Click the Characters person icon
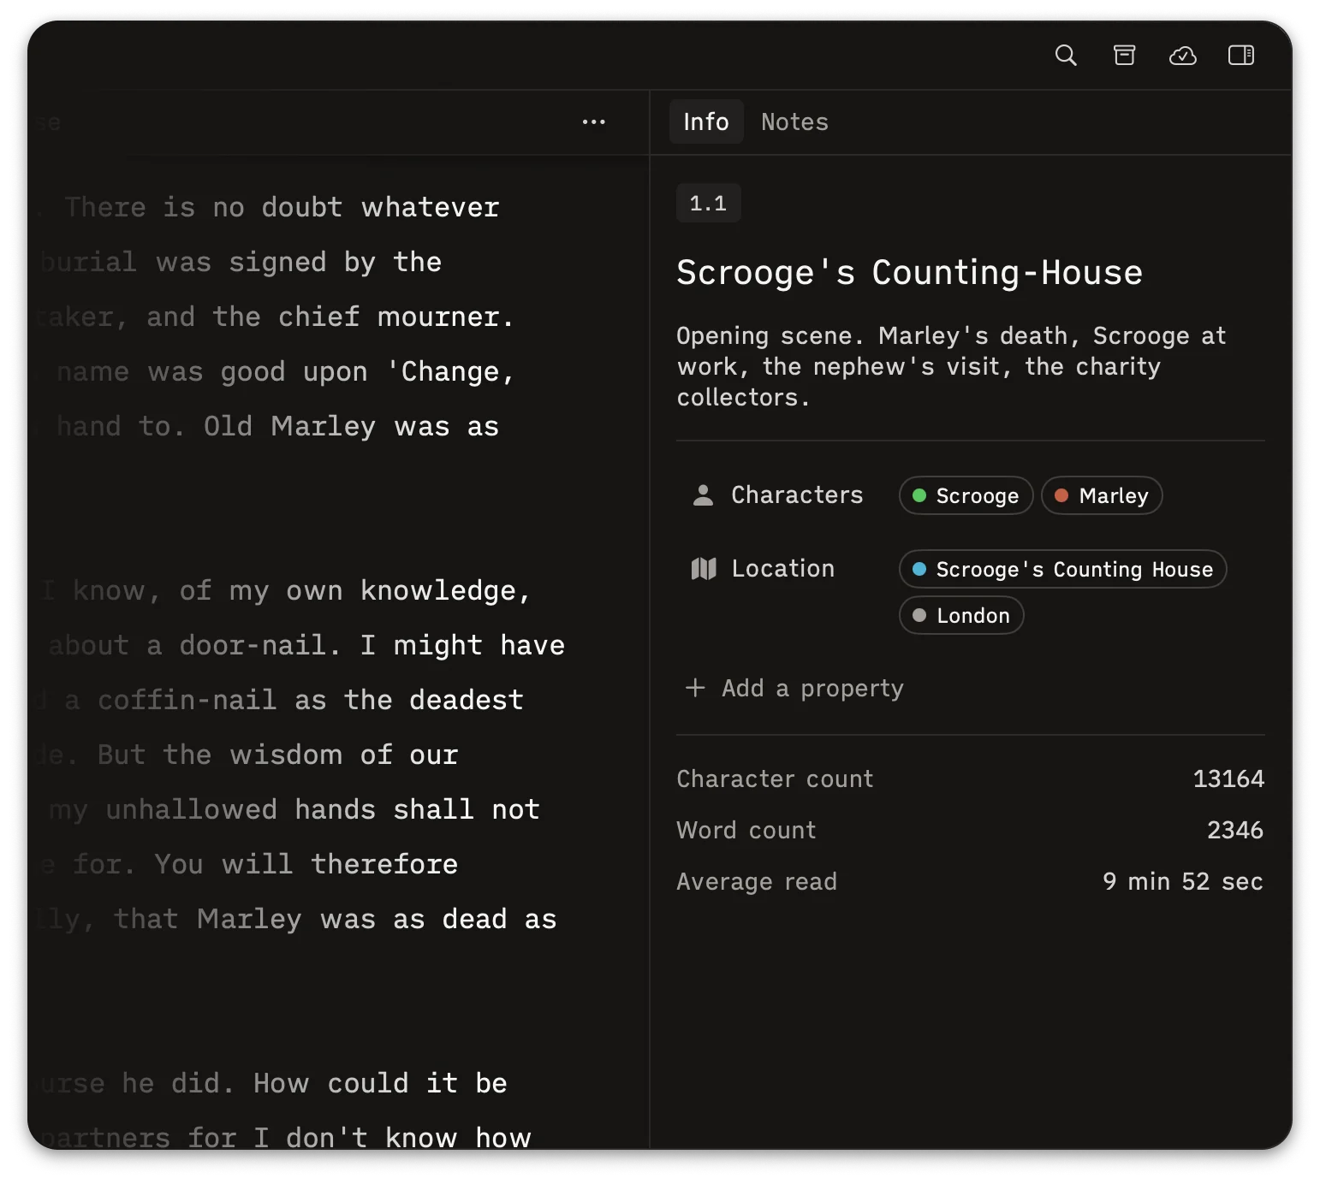The height and width of the screenshot is (1184, 1320). pyautogui.click(x=703, y=495)
